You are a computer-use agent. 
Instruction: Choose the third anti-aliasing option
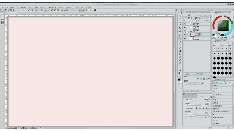click(x=203, y=108)
